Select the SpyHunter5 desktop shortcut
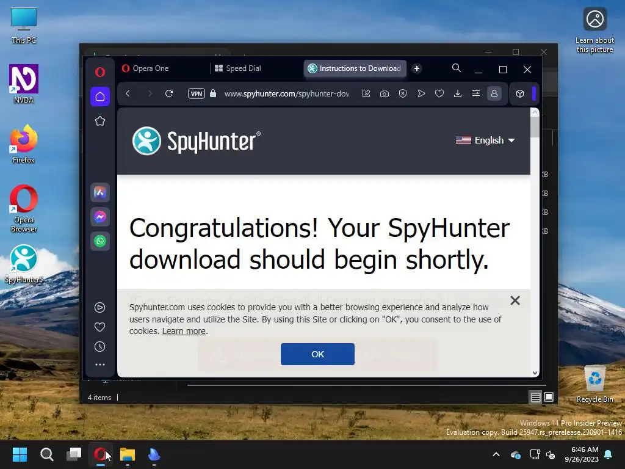 point(24,264)
